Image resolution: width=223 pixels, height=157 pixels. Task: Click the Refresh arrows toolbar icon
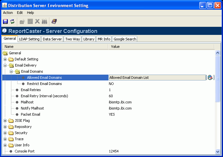pos(12,22)
